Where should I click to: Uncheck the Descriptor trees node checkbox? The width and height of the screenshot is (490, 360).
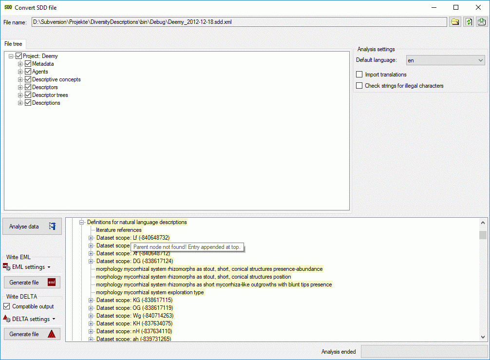pyautogui.click(x=28, y=95)
